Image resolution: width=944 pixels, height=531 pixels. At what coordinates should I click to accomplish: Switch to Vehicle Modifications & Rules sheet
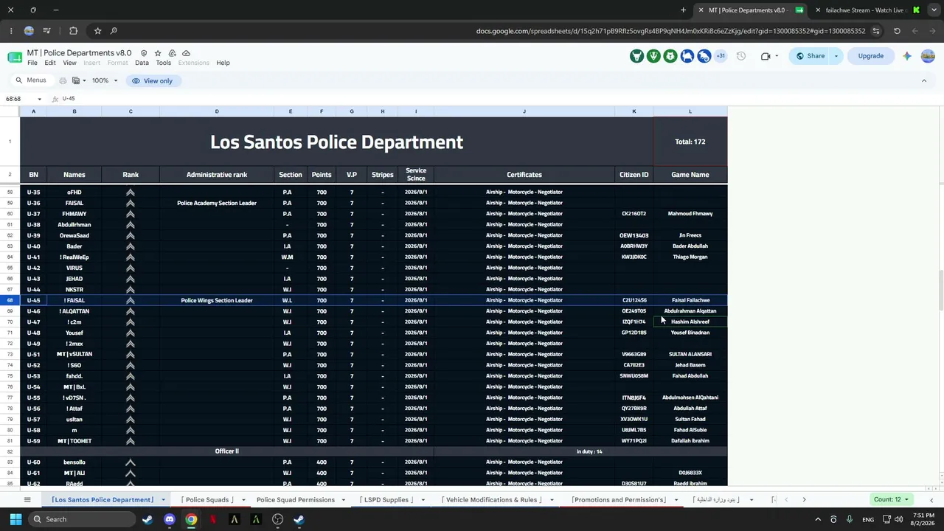point(491,500)
